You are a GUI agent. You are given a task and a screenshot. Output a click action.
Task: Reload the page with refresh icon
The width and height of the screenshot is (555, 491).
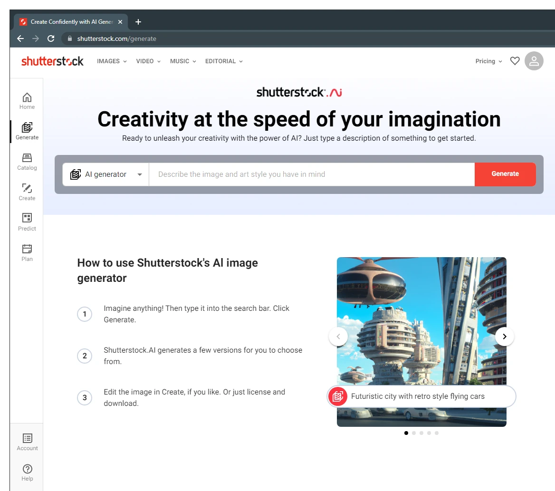pyautogui.click(x=51, y=39)
